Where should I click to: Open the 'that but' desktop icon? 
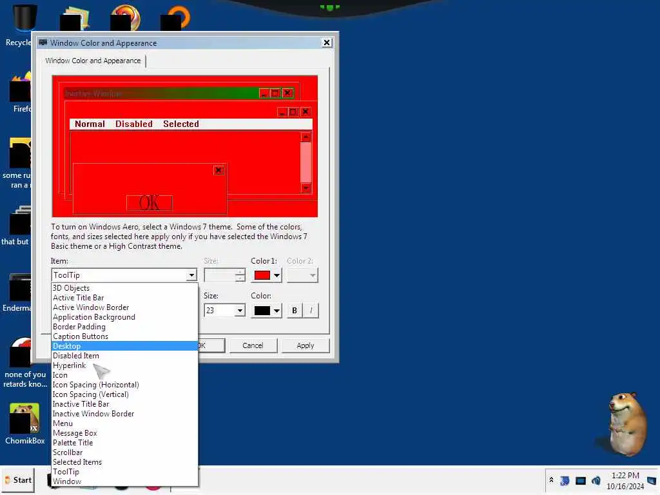[17, 225]
